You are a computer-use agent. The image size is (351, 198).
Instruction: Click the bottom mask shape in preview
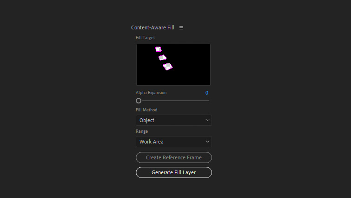click(x=168, y=66)
